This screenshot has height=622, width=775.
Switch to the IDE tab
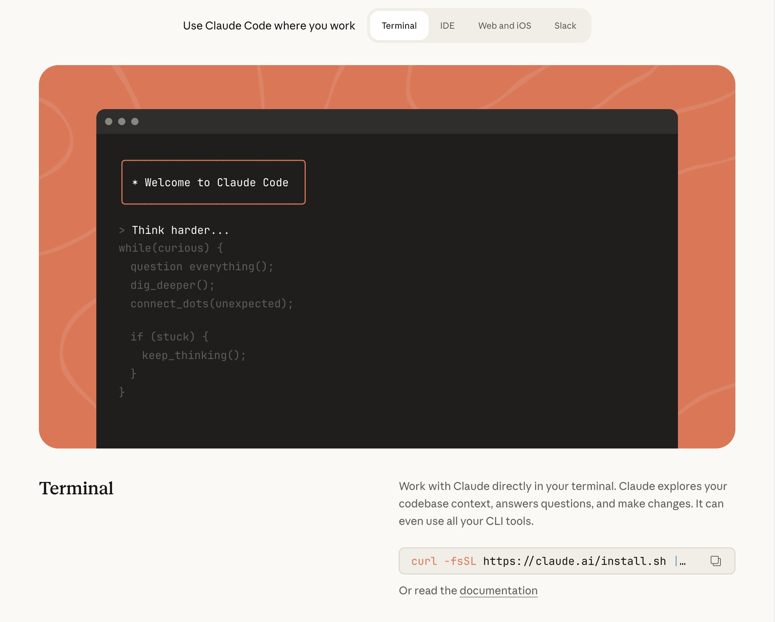[x=447, y=25]
